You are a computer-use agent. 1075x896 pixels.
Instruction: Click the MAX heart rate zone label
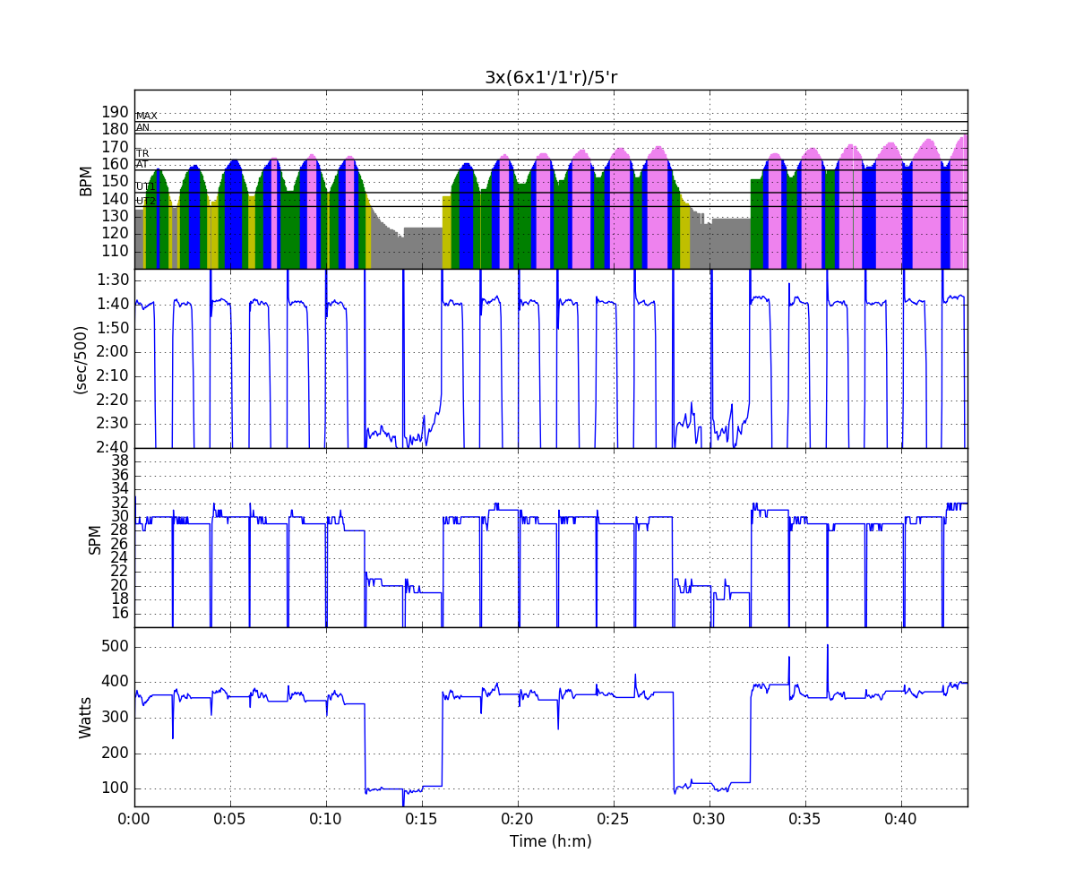(x=146, y=116)
